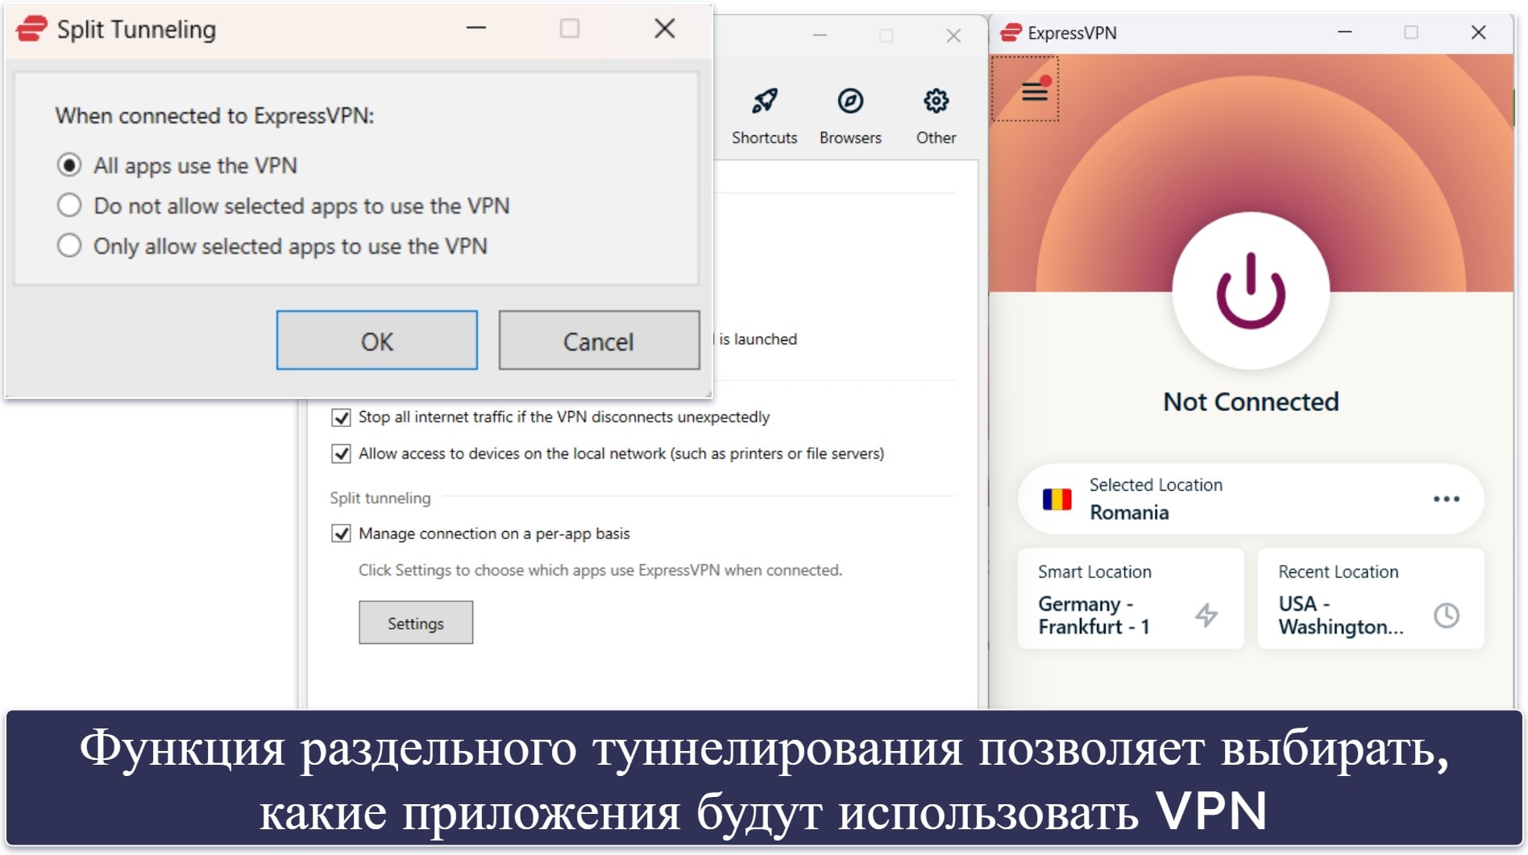The width and height of the screenshot is (1528, 855).
Task: Click the Romania flag icon
Action: (1057, 500)
